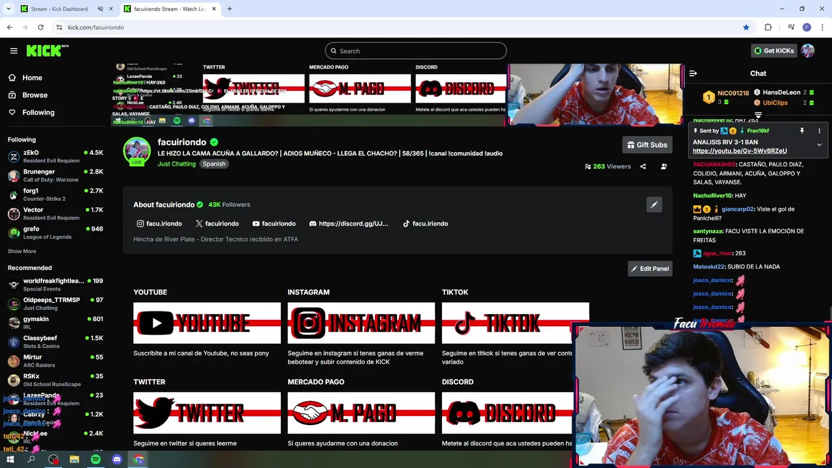Click the share stream icon

[643, 166]
